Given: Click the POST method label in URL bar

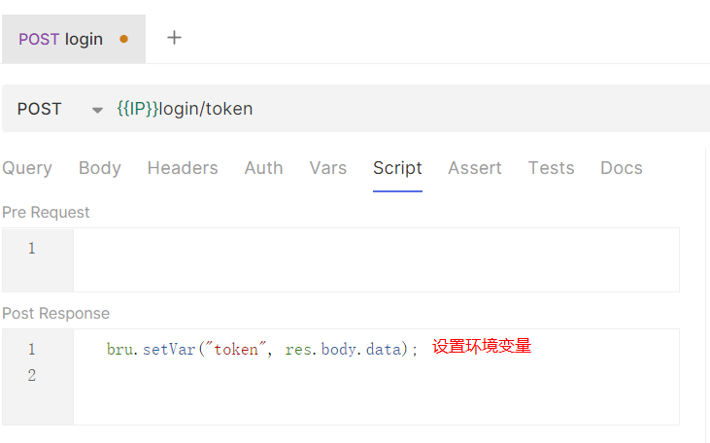Looking at the screenshot, I should 40,109.
